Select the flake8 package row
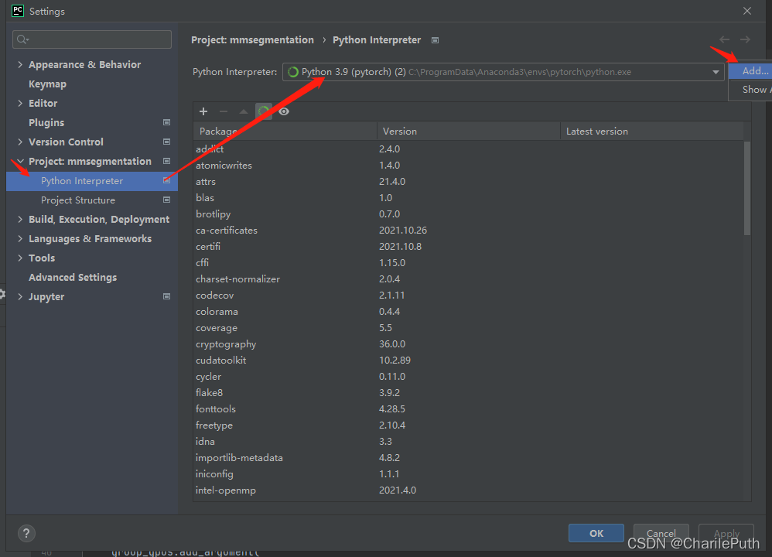The image size is (772, 557). pos(468,392)
